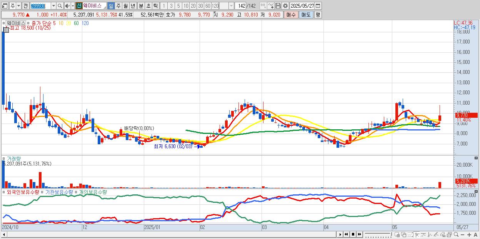Click the 120-day moving average label

pos(85,23)
